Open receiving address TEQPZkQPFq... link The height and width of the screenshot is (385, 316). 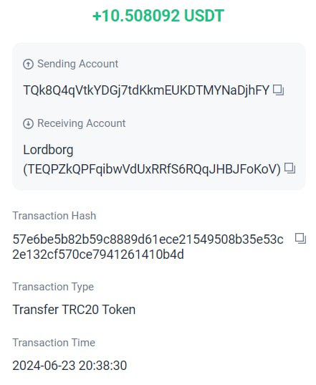pos(152,169)
